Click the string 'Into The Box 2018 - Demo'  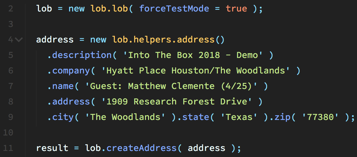tap(193, 55)
